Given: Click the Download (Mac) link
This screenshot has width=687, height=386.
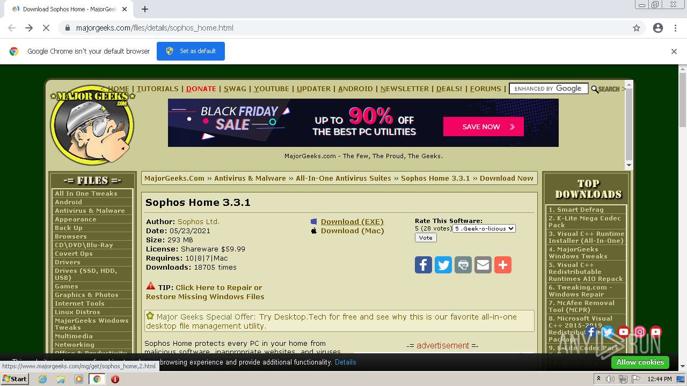Looking at the screenshot, I should [352, 231].
